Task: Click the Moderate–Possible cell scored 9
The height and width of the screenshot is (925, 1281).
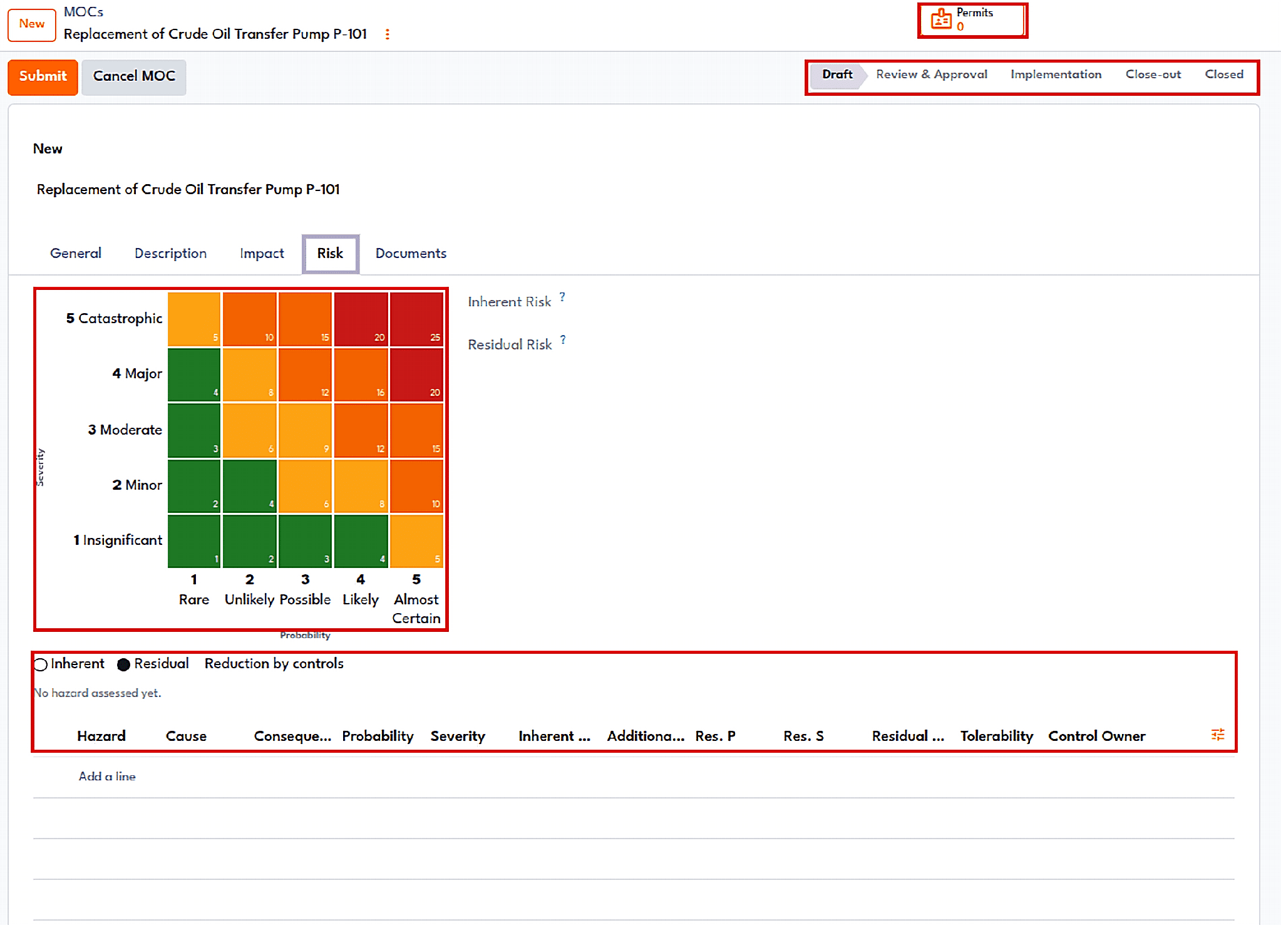Action: point(305,430)
